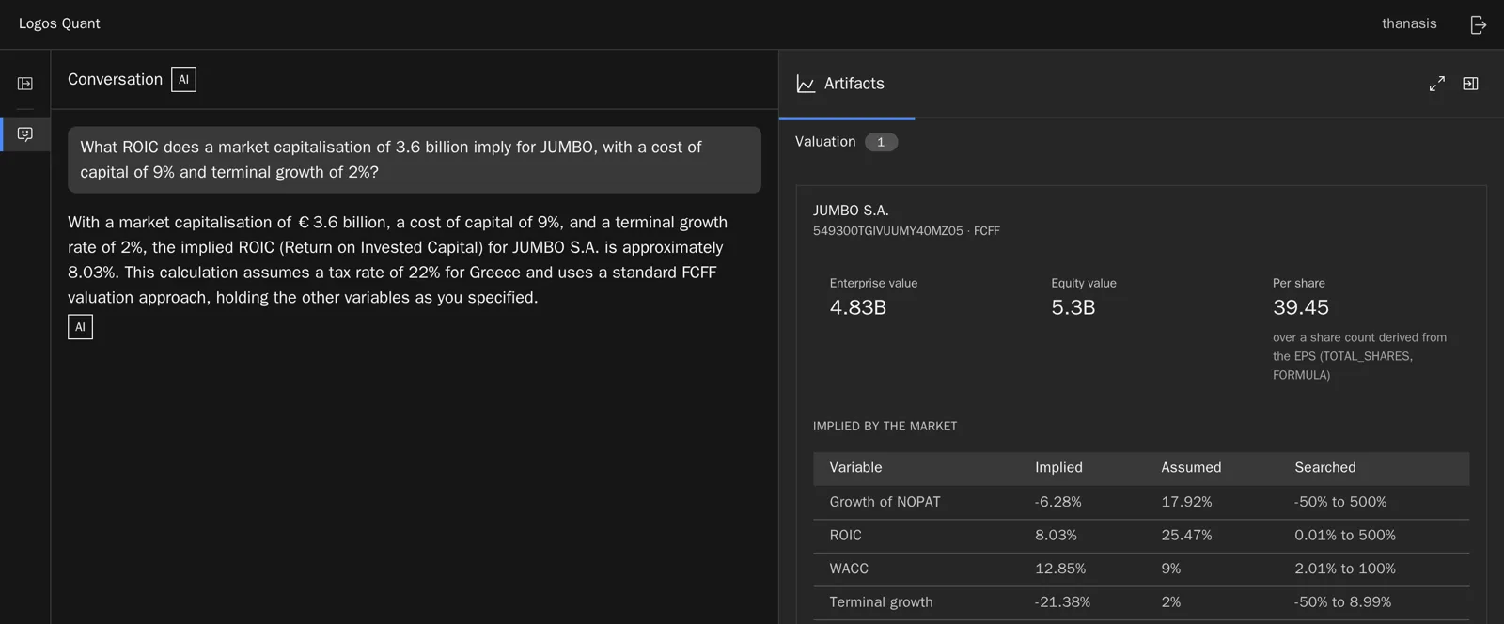Click the AI badge next to Conversation
1504x624 pixels.
183,80
